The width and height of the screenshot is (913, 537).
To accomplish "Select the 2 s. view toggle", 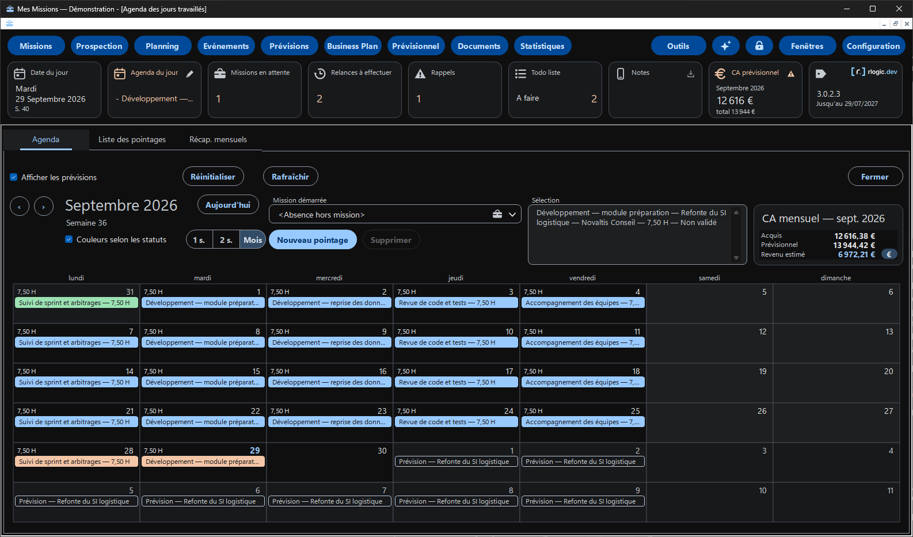I will pyautogui.click(x=226, y=240).
